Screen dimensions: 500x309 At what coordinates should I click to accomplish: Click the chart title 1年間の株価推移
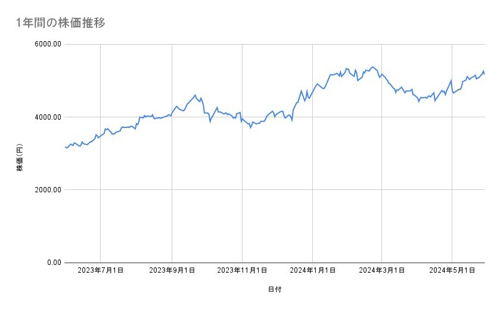point(62,23)
